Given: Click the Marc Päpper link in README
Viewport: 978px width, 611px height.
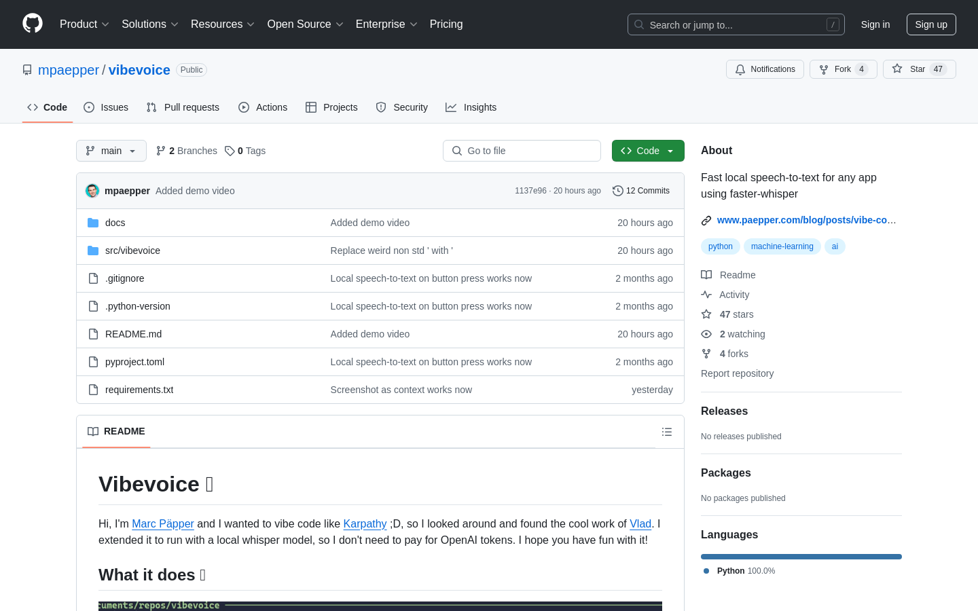Looking at the screenshot, I should pos(163,524).
